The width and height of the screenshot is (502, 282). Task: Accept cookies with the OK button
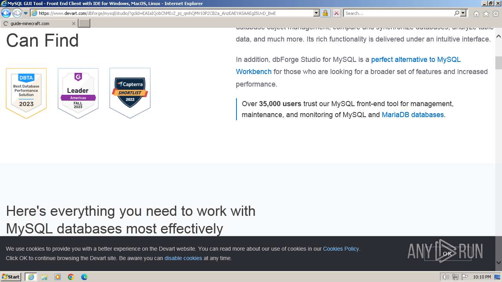point(447,254)
